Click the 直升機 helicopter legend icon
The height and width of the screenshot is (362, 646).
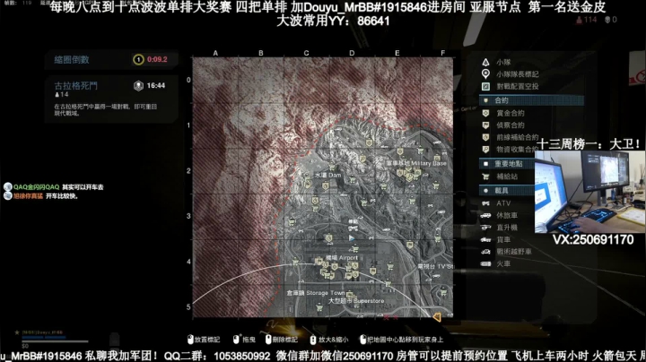click(485, 227)
